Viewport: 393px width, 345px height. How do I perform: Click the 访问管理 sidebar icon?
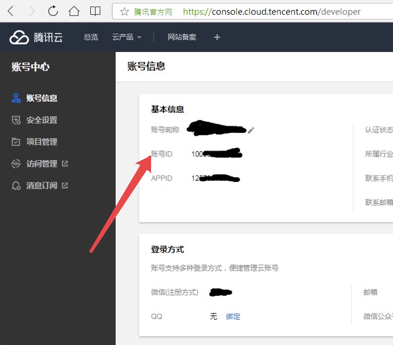(16, 164)
